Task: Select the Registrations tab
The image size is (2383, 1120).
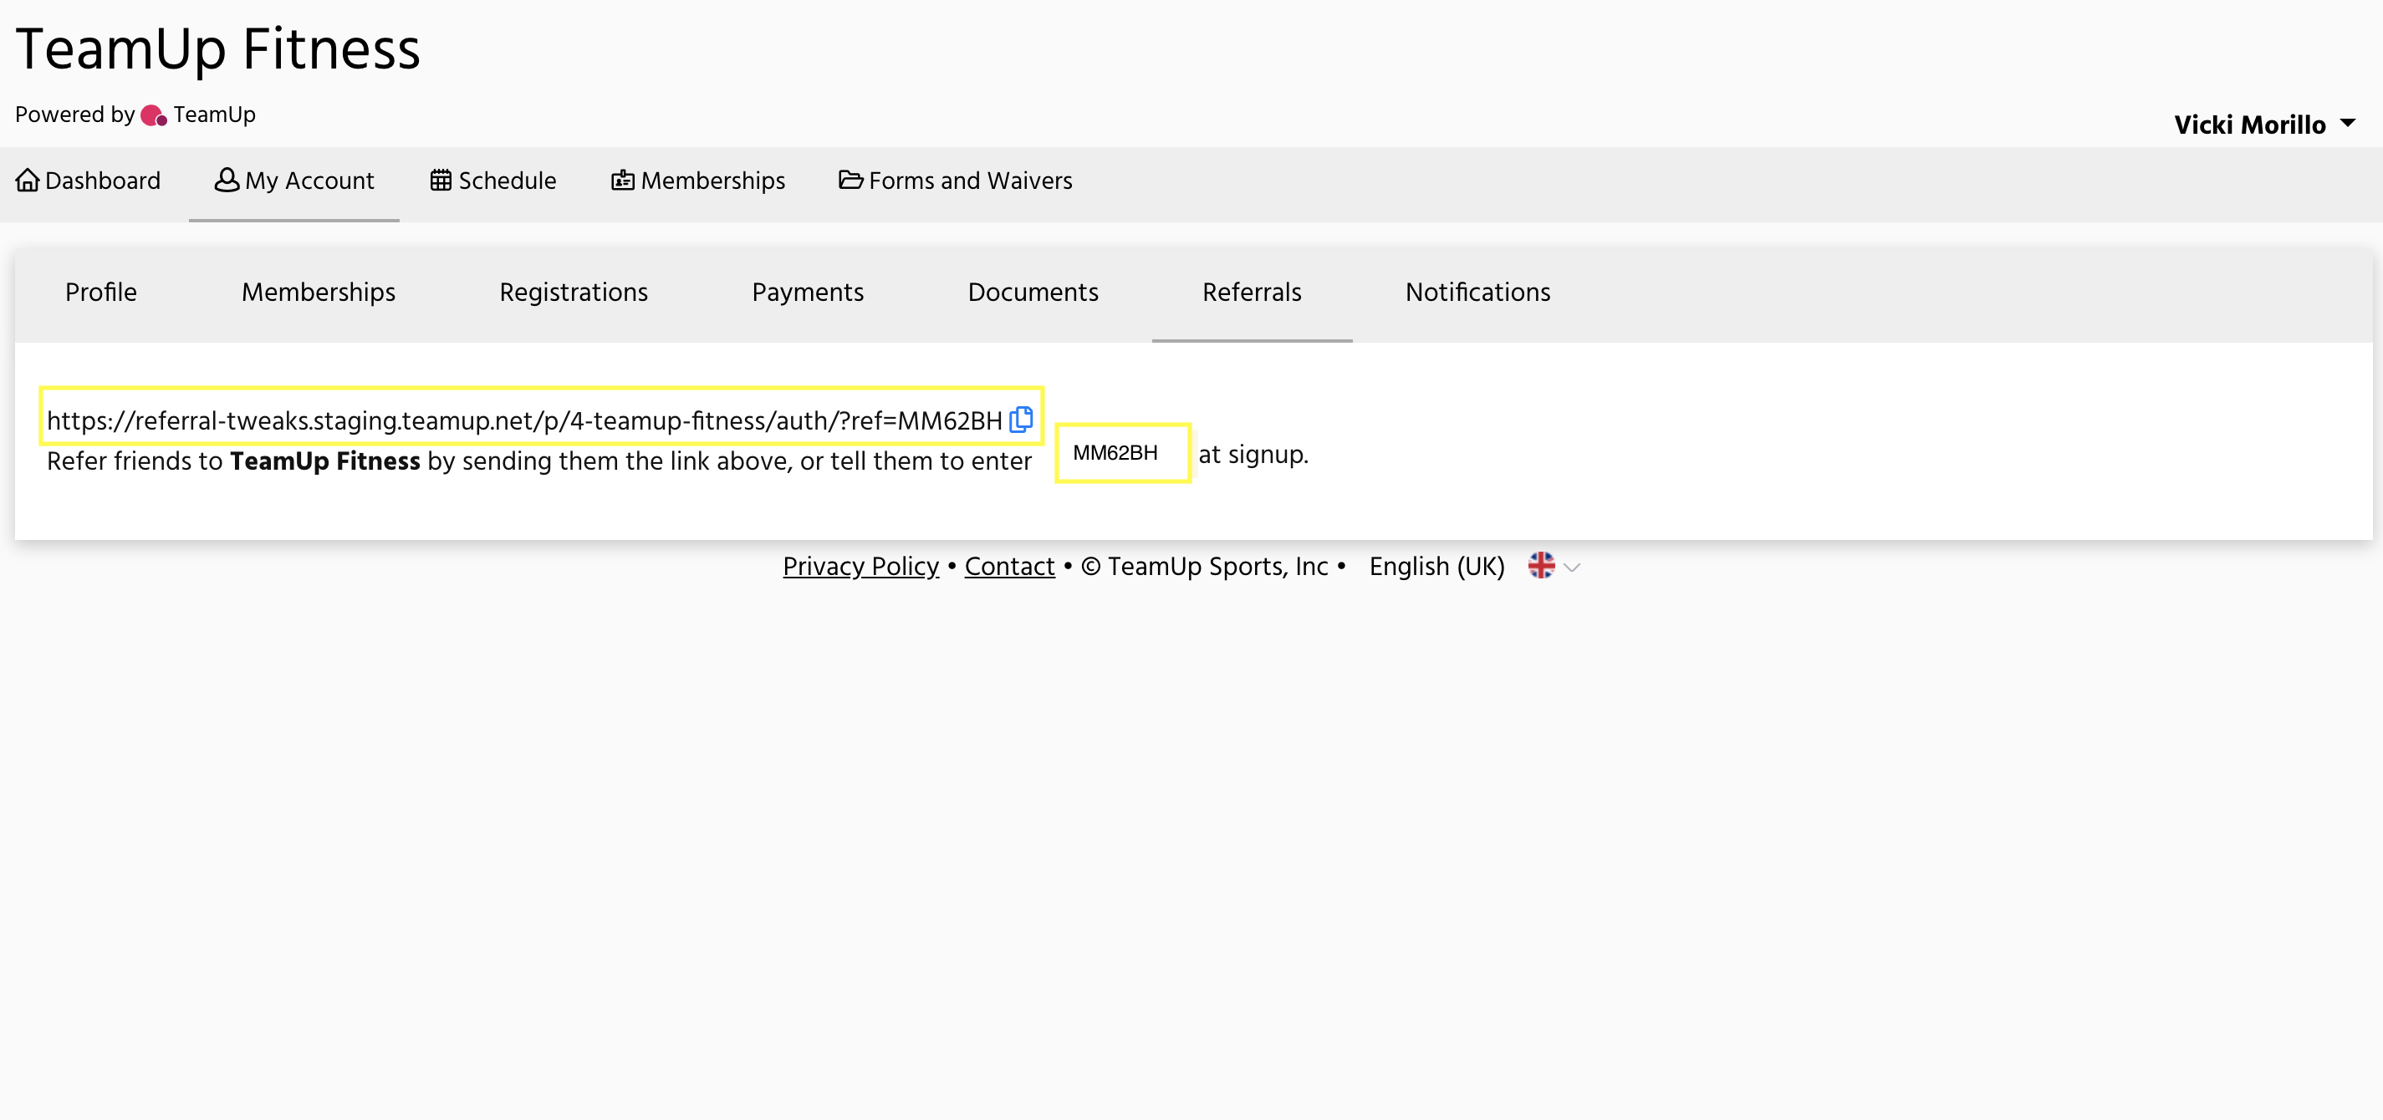Action: [x=573, y=293]
